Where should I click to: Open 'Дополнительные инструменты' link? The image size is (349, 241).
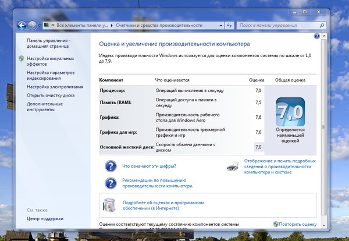click(45, 107)
